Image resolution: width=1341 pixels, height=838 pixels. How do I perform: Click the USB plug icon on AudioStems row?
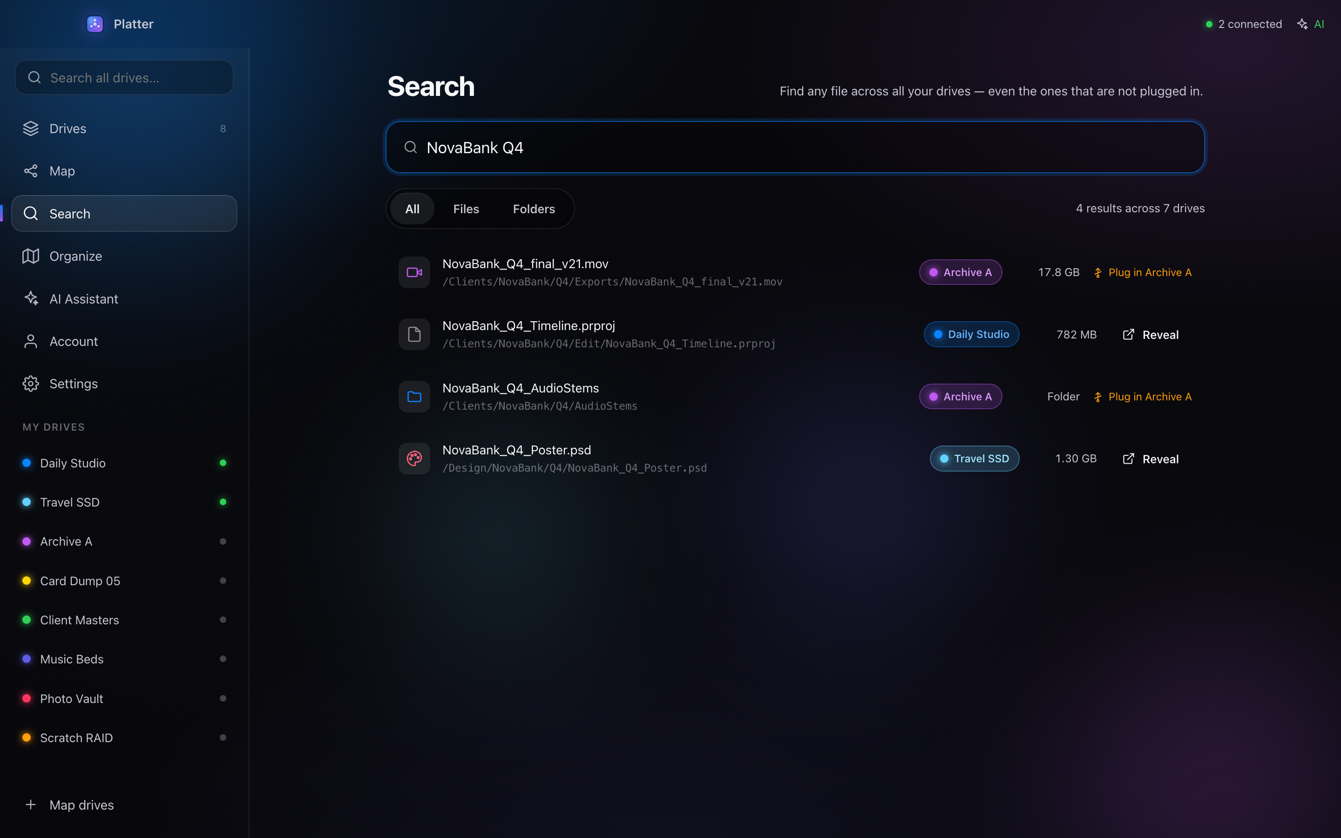[1098, 397]
